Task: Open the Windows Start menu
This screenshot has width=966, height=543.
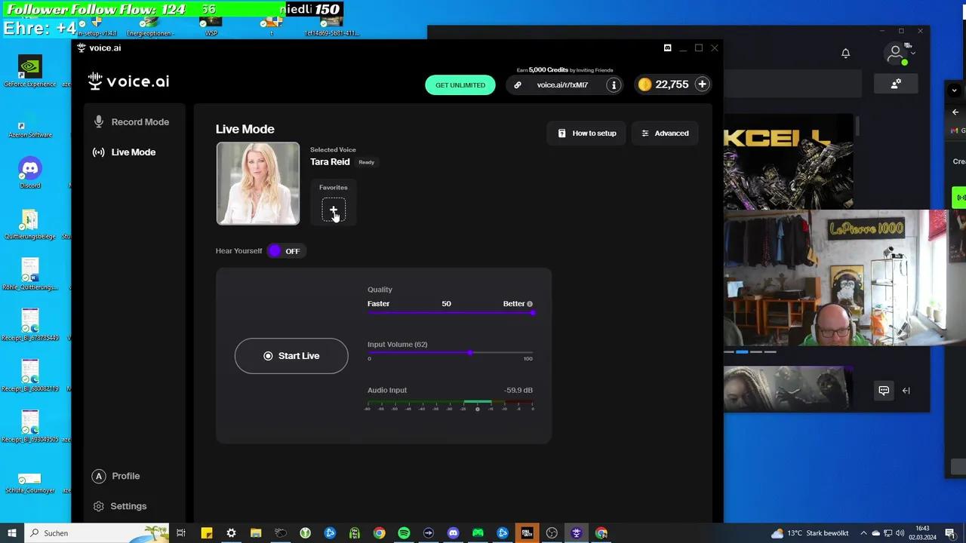Action: 11,533
